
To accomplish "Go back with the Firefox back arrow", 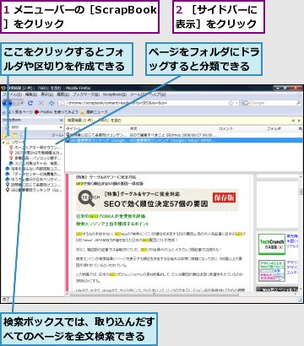I will coord(7,103).
